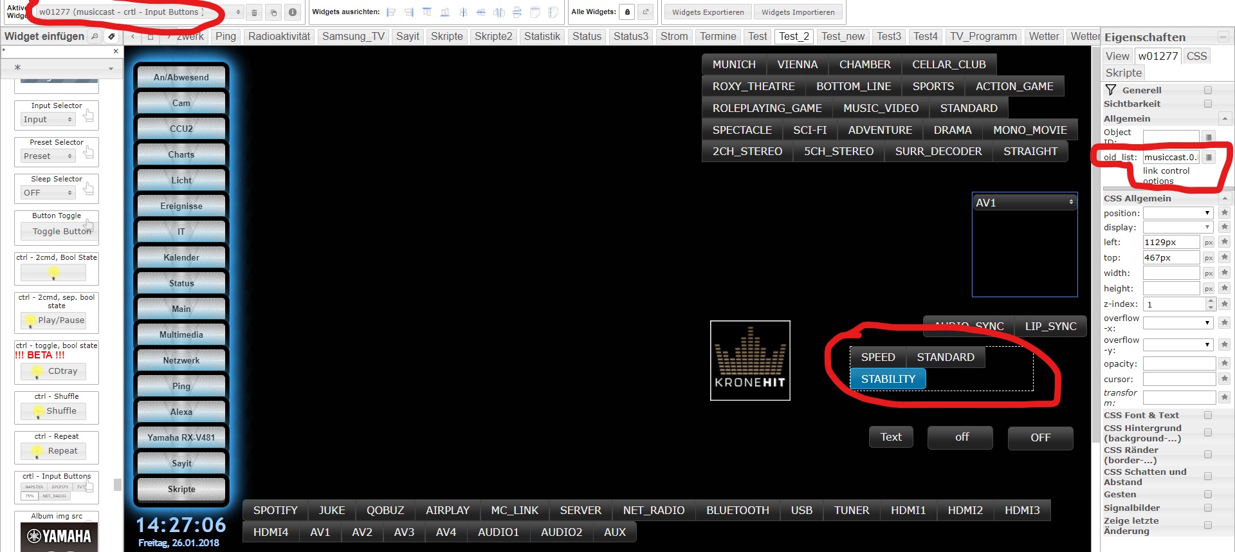
Task: Switch to the Radioaktivität view tab
Action: click(x=279, y=37)
